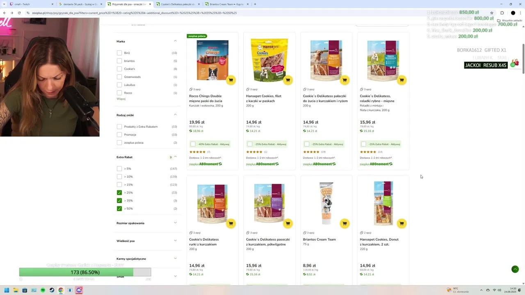This screenshot has width=525, height=295.
Task: Tick the Greenwoods brand checkbox
Action: 119,77
